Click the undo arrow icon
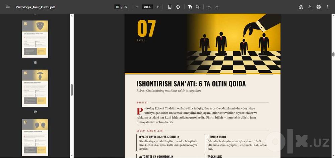 pos(209,7)
